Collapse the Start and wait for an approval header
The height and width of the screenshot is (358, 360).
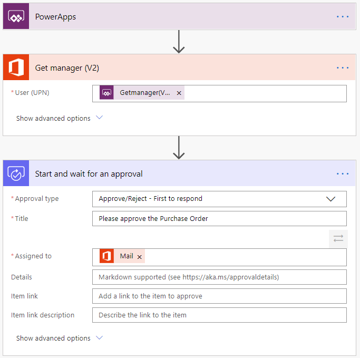click(179, 173)
